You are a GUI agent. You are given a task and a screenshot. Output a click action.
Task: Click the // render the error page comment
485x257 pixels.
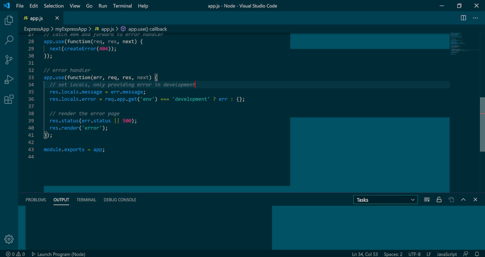pos(85,114)
